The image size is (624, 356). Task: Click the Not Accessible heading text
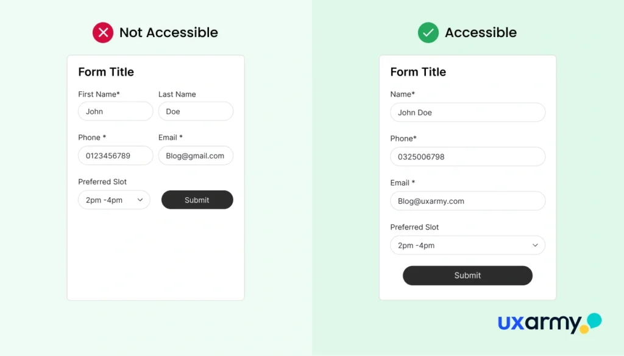click(x=168, y=33)
